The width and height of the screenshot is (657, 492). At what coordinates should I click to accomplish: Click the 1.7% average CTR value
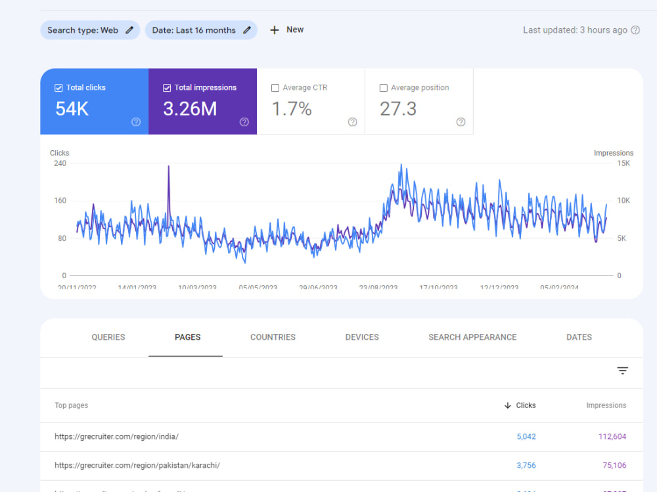292,109
